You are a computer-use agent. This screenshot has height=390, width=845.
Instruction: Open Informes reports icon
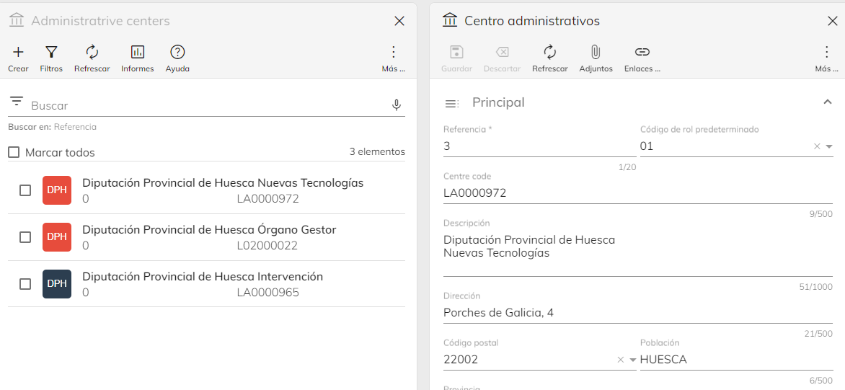(137, 52)
